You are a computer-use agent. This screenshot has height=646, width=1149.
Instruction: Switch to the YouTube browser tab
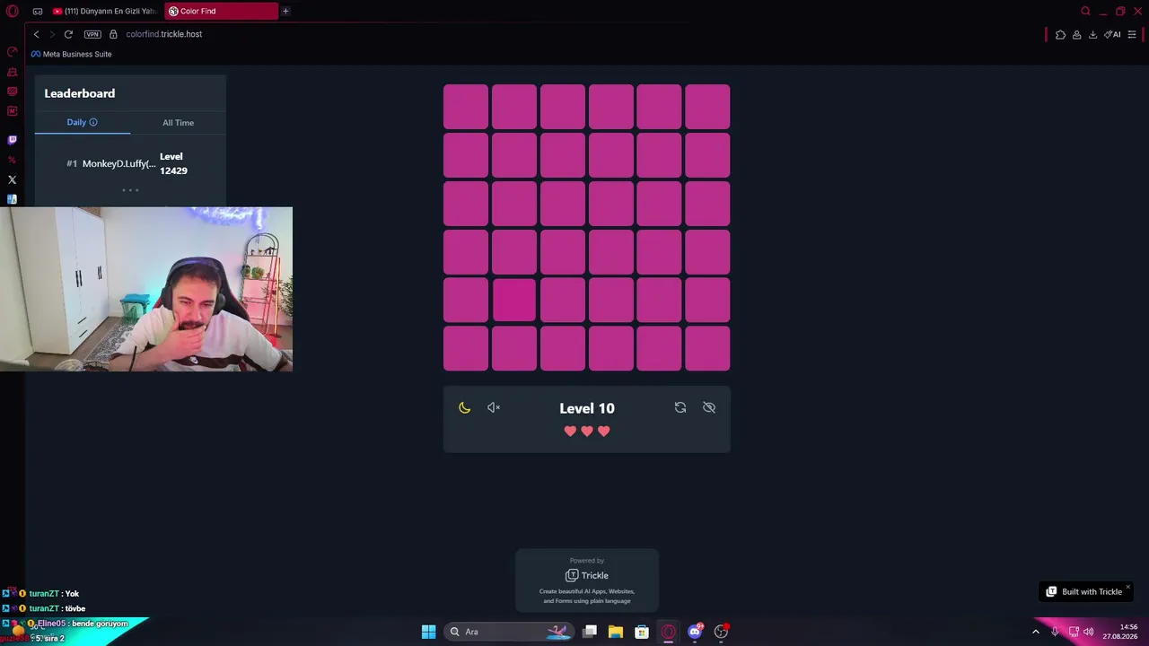pos(105,11)
